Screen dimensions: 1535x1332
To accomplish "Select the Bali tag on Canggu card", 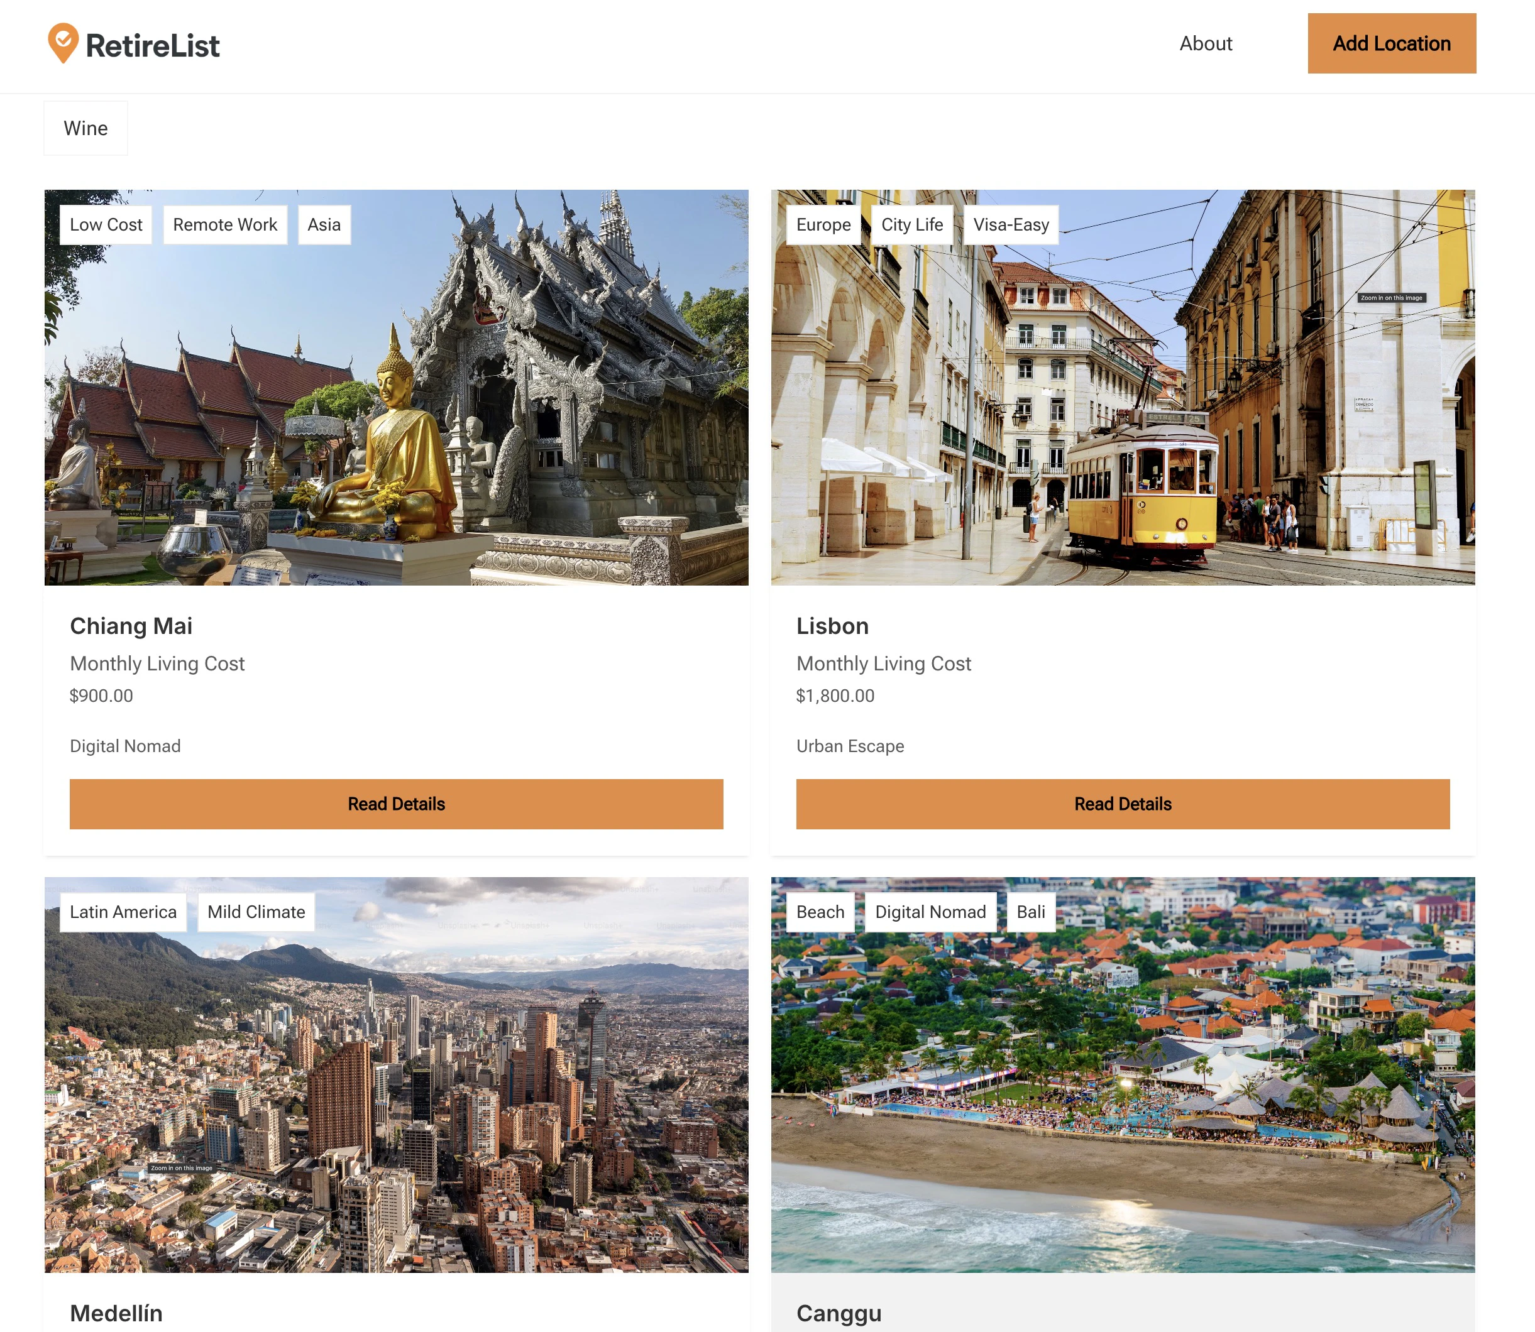I will tap(1030, 911).
